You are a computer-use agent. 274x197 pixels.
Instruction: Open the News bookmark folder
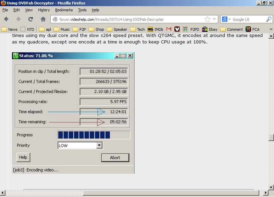pos(10,29)
